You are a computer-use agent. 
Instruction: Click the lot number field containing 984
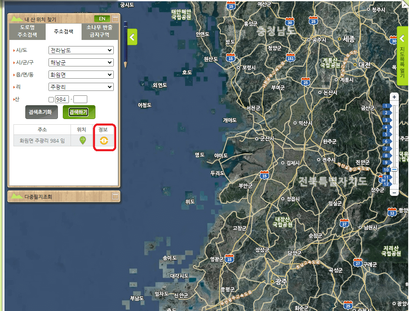tap(62, 99)
